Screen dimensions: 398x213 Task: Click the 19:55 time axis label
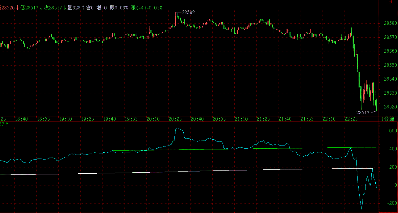(x=131, y=119)
